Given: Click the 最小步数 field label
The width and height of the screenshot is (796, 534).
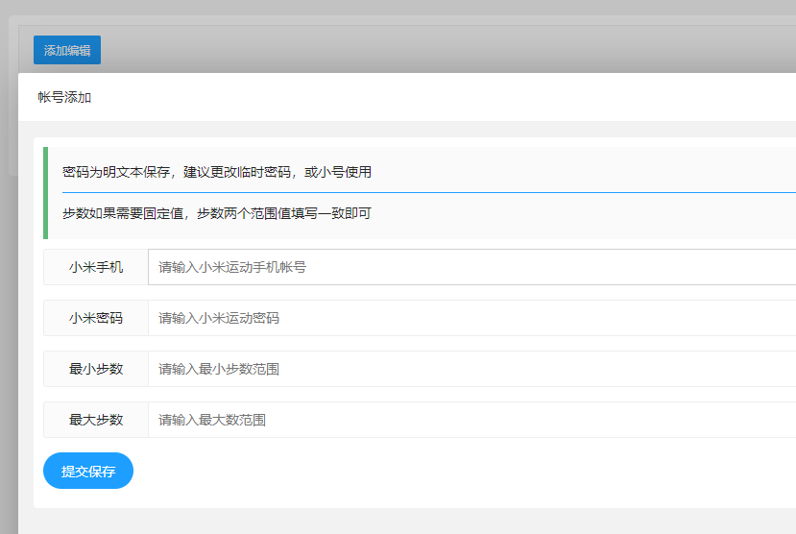Looking at the screenshot, I should click(x=96, y=369).
